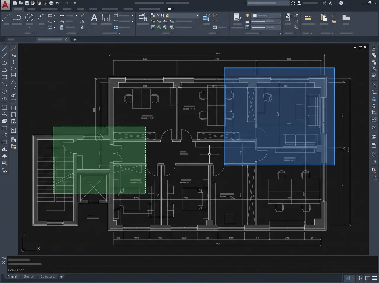Select the Circle tool in the ribbon

tap(29, 17)
